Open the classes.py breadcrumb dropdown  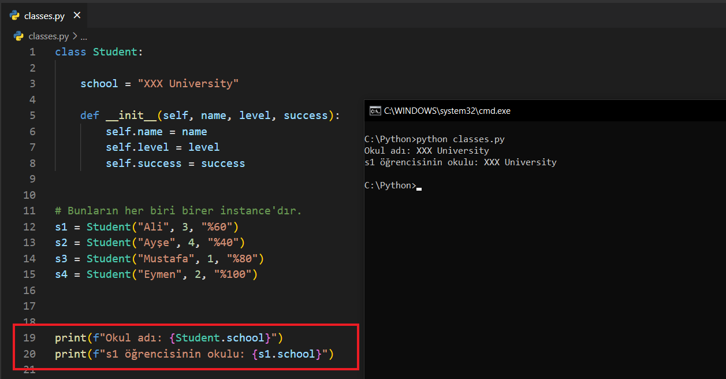(x=49, y=36)
